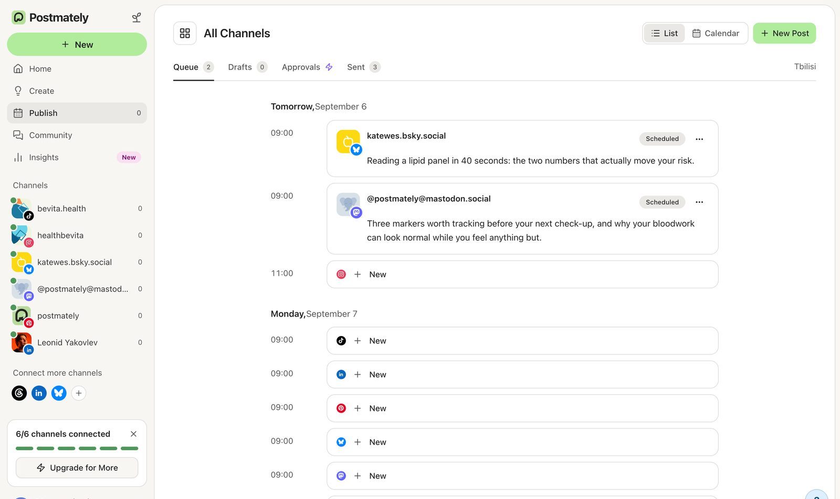Image resolution: width=840 pixels, height=499 pixels.
Task: Switch to Calendar view
Action: [716, 34]
